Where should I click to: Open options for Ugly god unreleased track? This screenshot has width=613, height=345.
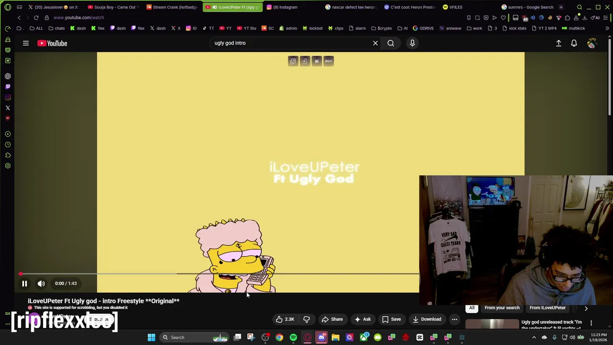click(591, 323)
